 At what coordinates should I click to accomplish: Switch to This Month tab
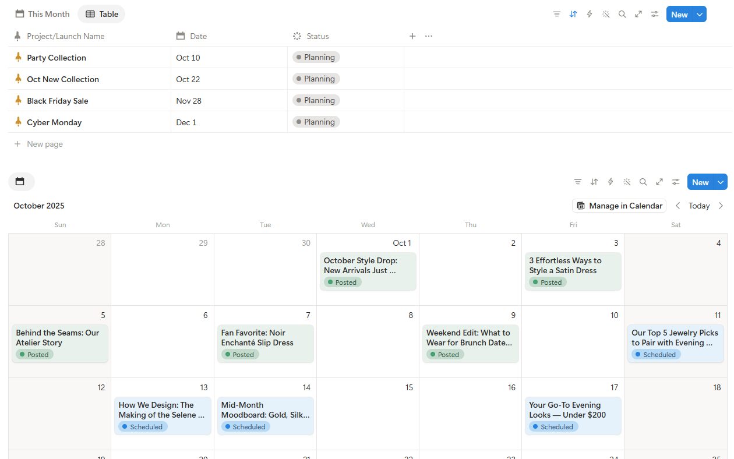tap(42, 14)
